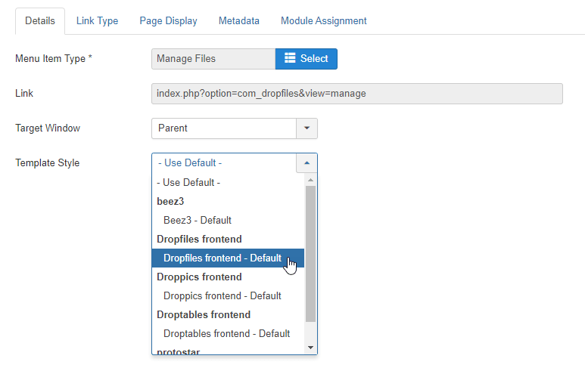Switch to the Link Type tab

click(97, 21)
